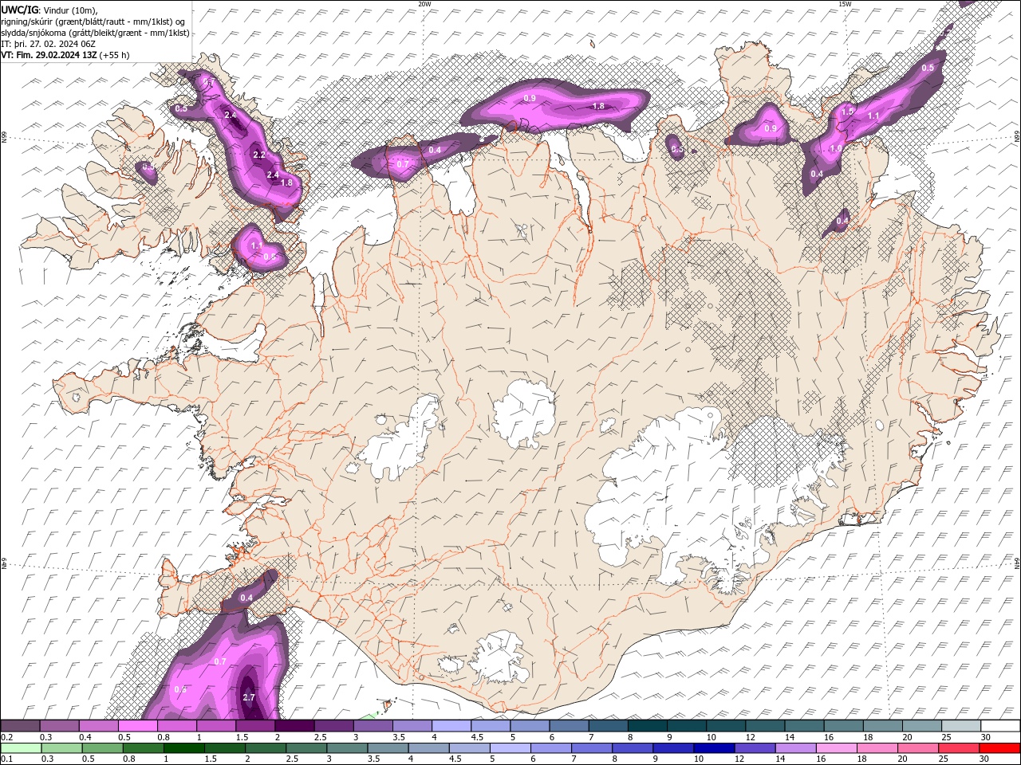Pick the dark purple snow swatch between 2 and 2.5

[x=294, y=726]
